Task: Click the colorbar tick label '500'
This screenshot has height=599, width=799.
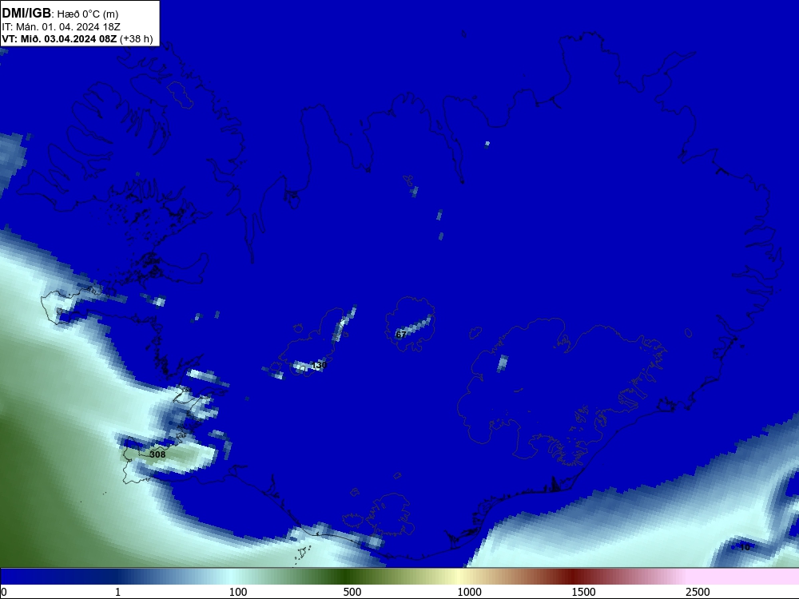Action: [352, 592]
